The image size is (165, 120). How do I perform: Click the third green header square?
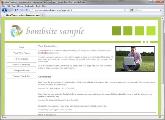tap(139, 31)
